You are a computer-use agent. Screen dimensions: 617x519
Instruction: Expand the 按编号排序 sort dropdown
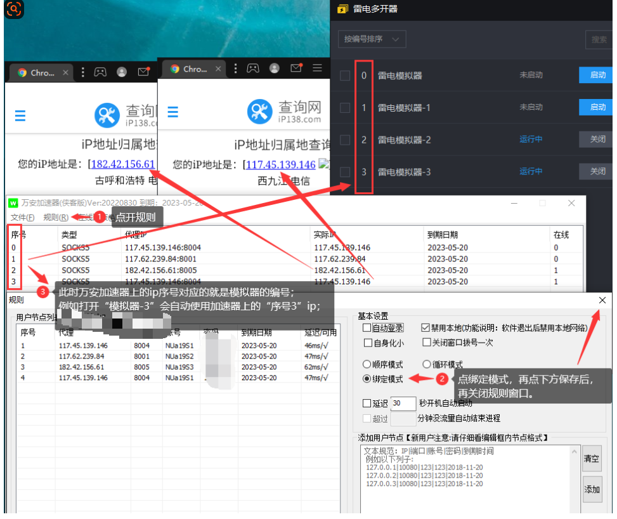tap(372, 39)
